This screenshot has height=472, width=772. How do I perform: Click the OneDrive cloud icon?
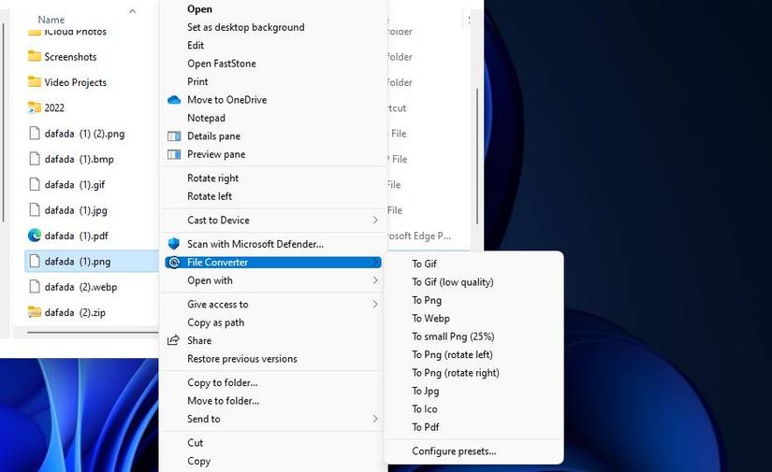174,100
